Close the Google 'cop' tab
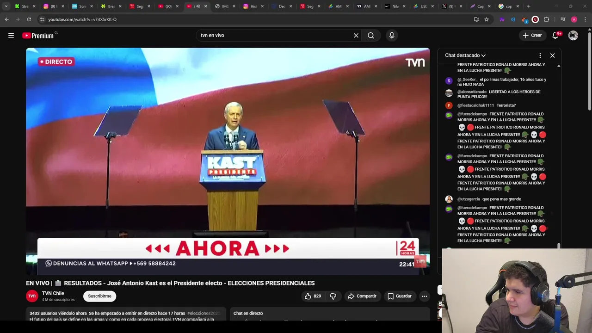The height and width of the screenshot is (333, 592). tap(518, 6)
